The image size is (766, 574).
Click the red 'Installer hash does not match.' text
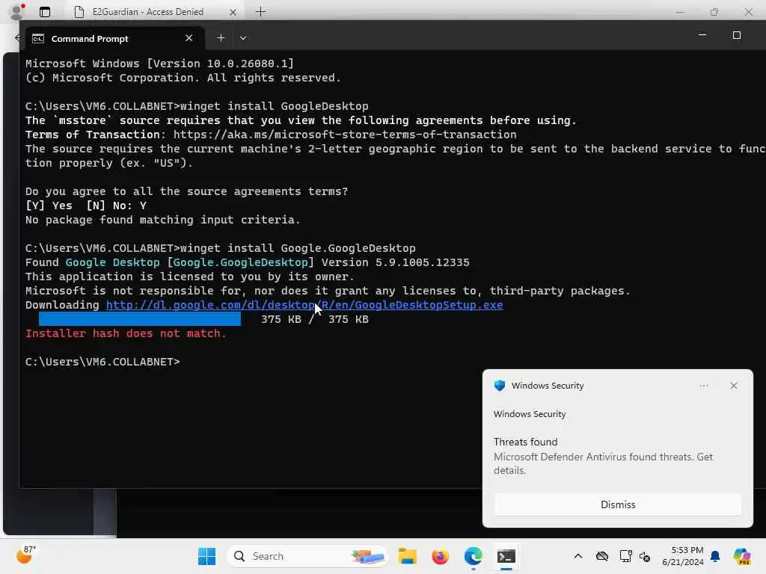point(126,333)
